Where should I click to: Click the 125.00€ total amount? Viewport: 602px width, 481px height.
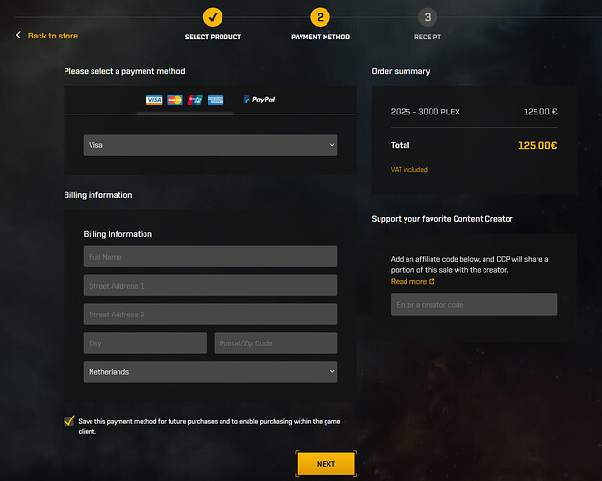click(x=537, y=146)
